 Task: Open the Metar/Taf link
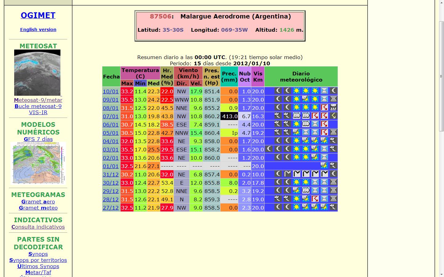[x=38, y=272]
